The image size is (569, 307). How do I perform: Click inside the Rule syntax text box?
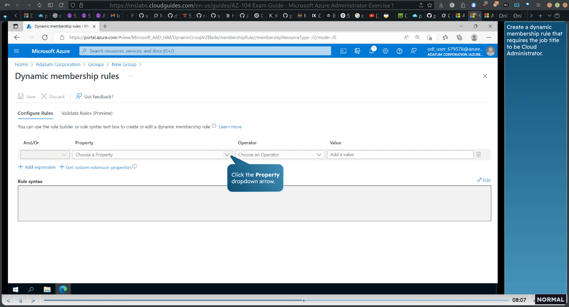pos(254,203)
